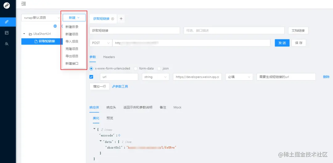Choose 新建目录 from the menu
This screenshot has height=163, width=333.
pyautogui.click(x=73, y=27)
